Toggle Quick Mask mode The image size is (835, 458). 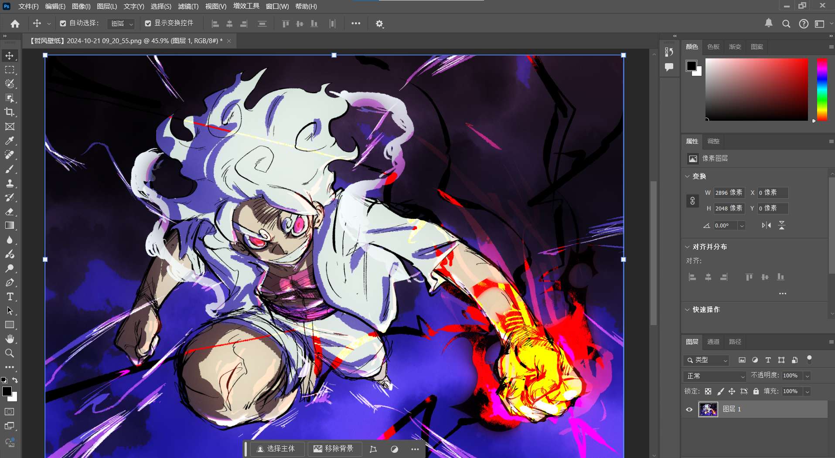coord(10,411)
